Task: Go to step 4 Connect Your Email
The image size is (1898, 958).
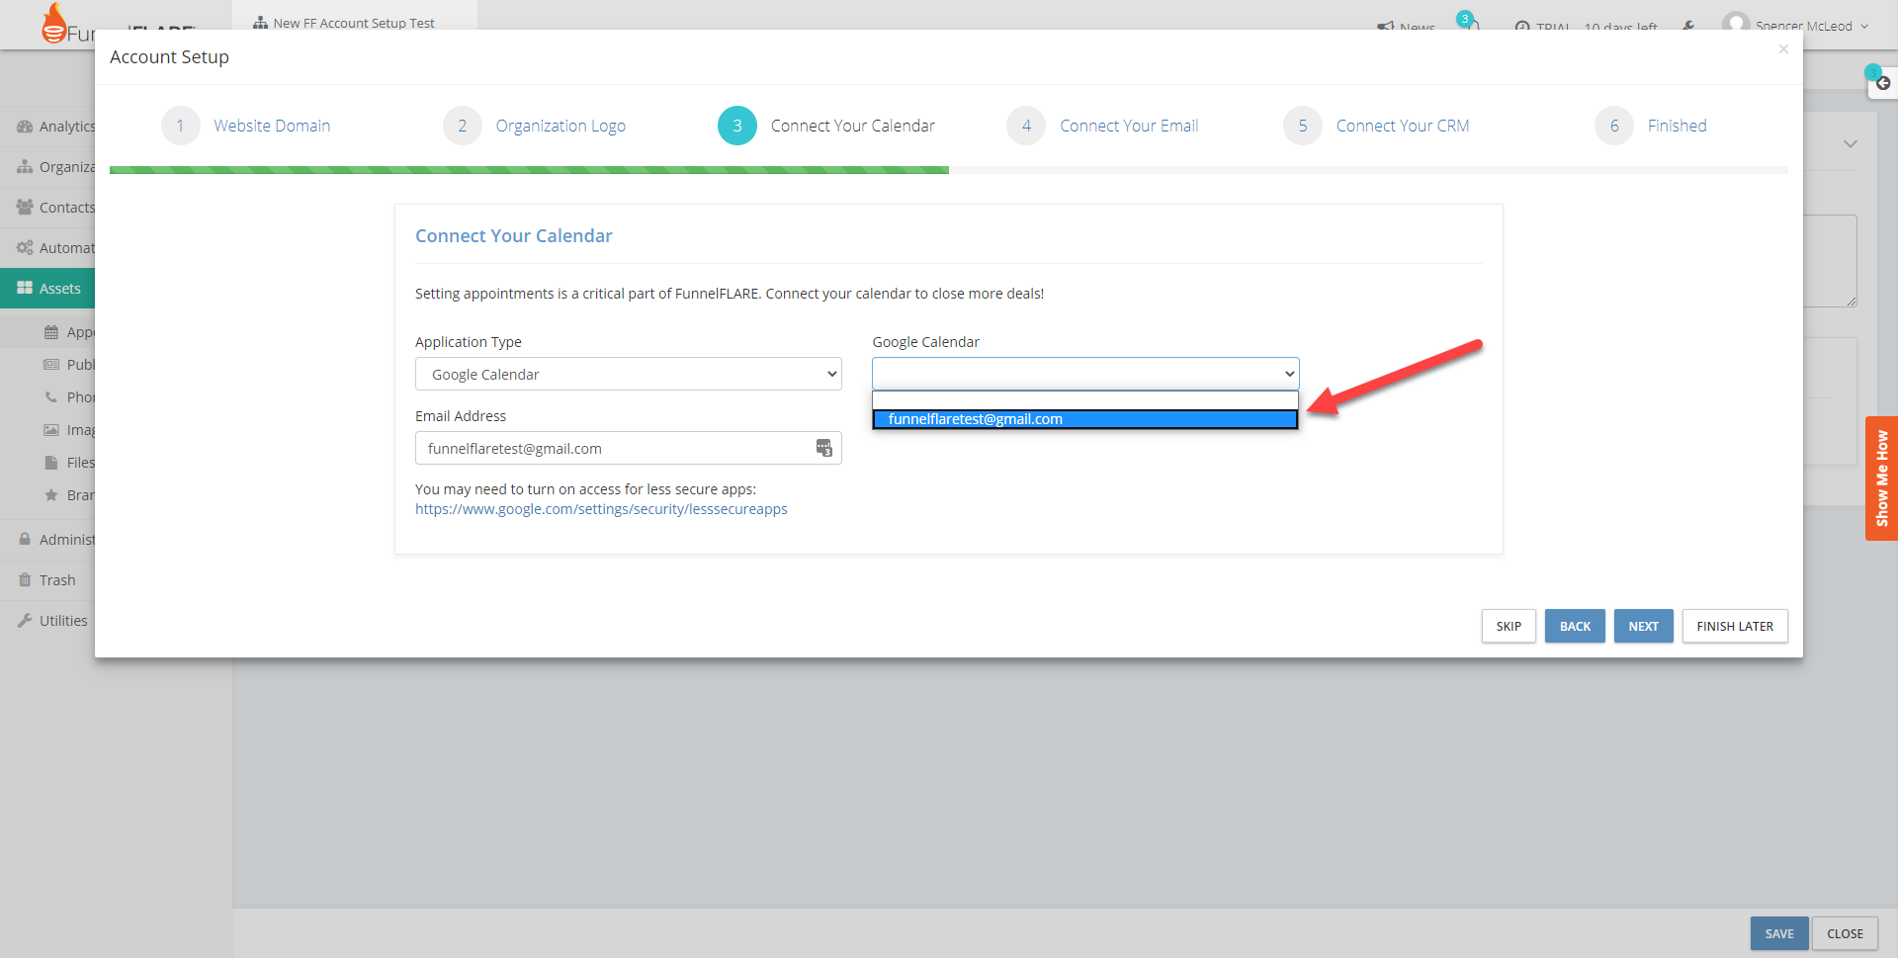Action: click(1102, 126)
